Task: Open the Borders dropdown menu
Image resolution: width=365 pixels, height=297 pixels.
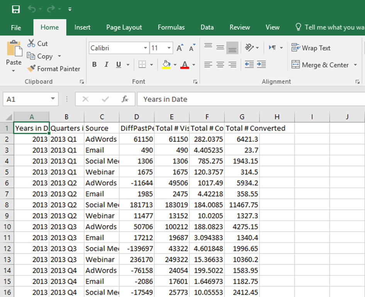Action: pyautogui.click(x=151, y=64)
